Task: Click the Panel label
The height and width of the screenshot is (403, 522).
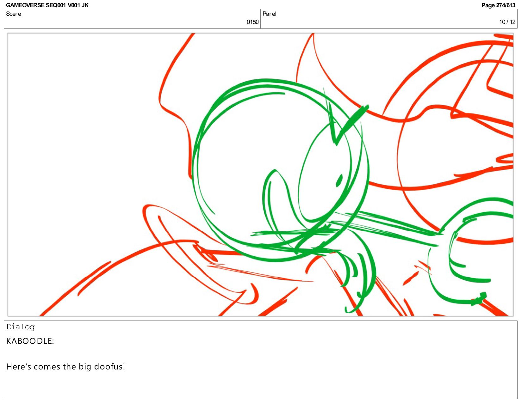Action: click(269, 14)
